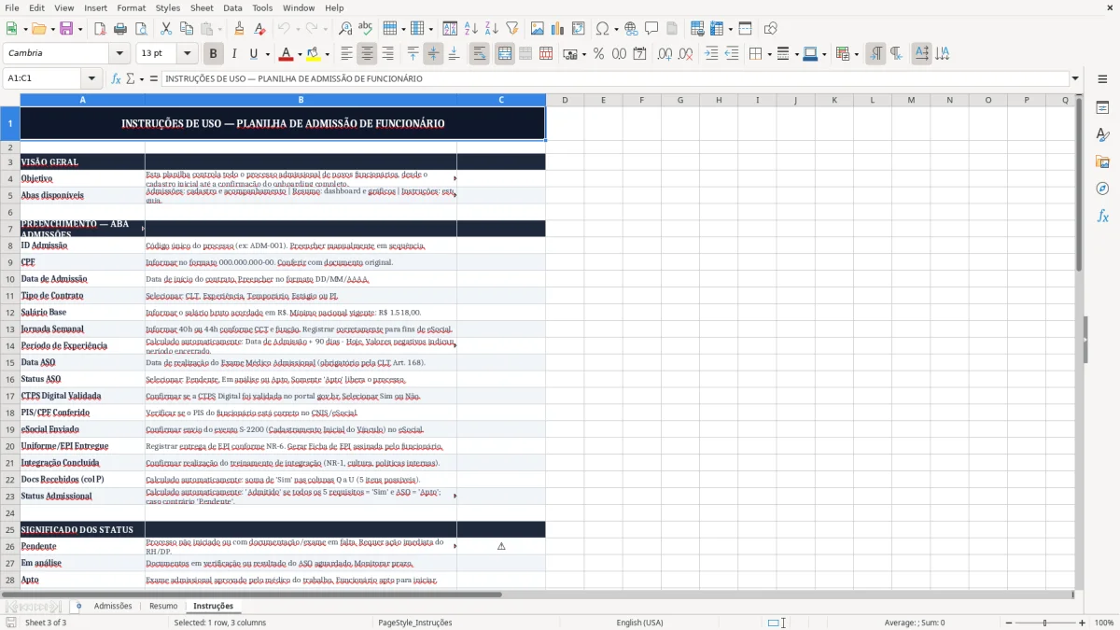Sort ascending

471,29
